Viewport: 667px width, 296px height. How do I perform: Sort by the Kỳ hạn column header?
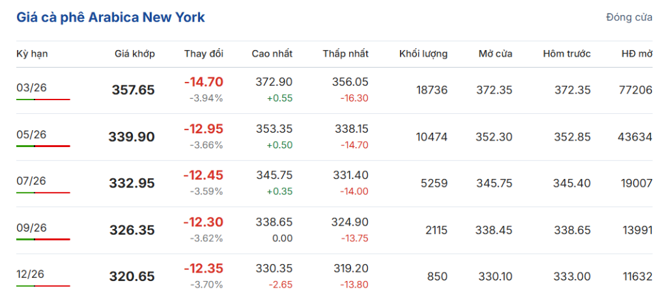(32, 54)
